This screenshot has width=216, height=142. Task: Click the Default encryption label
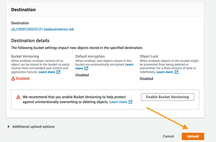(x=90, y=56)
